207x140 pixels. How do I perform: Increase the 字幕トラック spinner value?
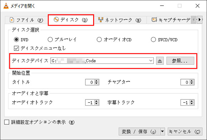(192, 101)
